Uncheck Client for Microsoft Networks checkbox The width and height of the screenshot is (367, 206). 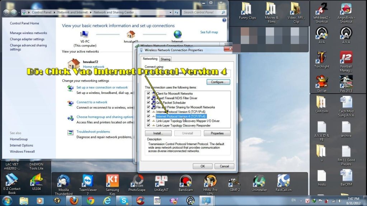(x=149, y=94)
